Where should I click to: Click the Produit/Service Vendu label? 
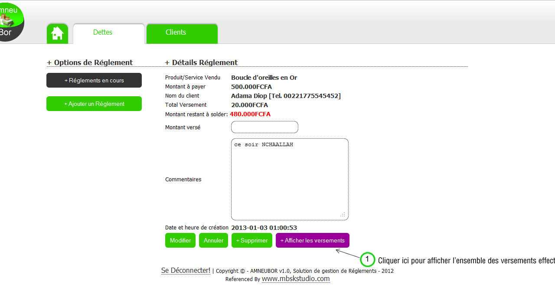[x=193, y=78]
